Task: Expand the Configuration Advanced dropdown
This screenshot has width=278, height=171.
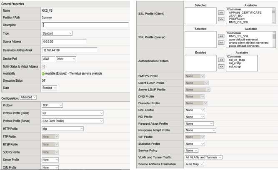Action: (28, 97)
